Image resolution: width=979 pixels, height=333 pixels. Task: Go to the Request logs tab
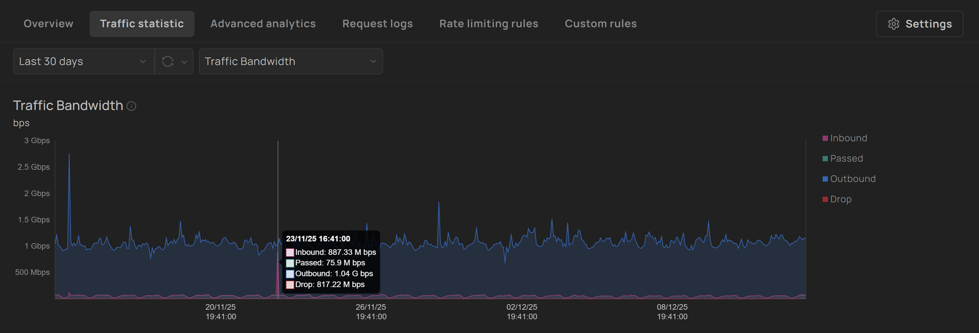point(377,24)
